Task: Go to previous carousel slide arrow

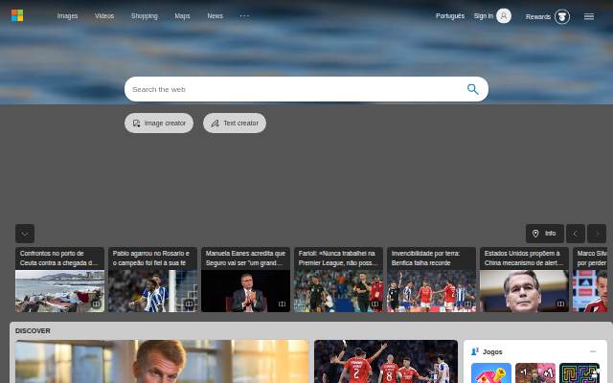Action: (x=576, y=234)
